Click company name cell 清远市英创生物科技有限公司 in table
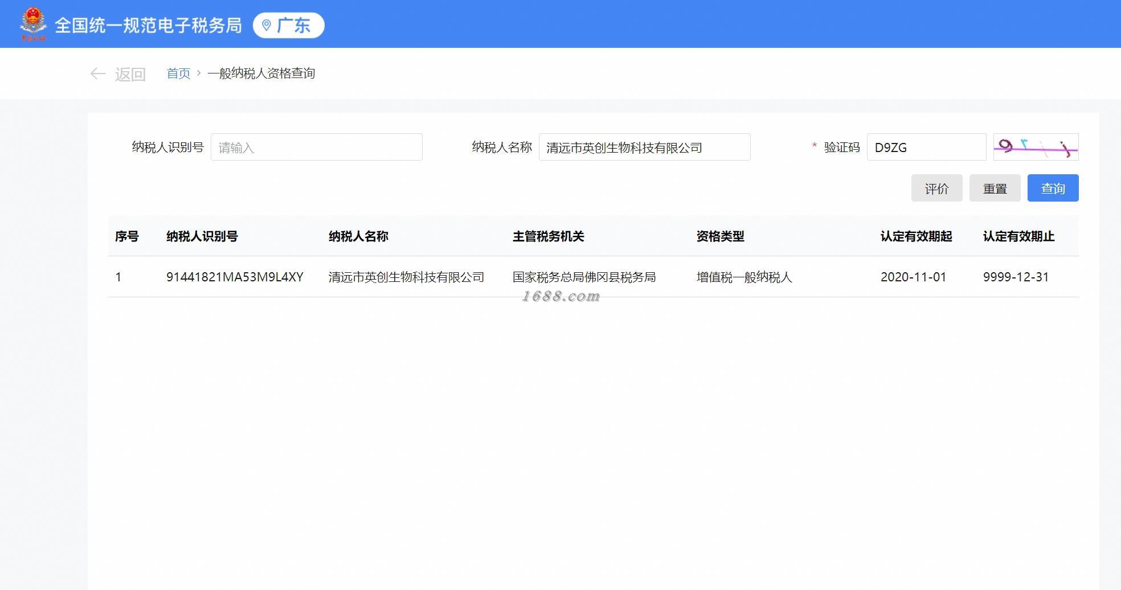 click(406, 277)
